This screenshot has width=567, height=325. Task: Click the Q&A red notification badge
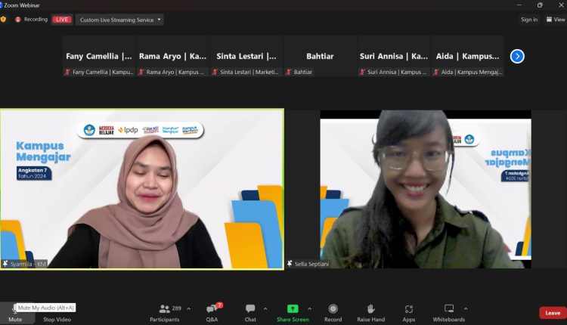(219, 305)
